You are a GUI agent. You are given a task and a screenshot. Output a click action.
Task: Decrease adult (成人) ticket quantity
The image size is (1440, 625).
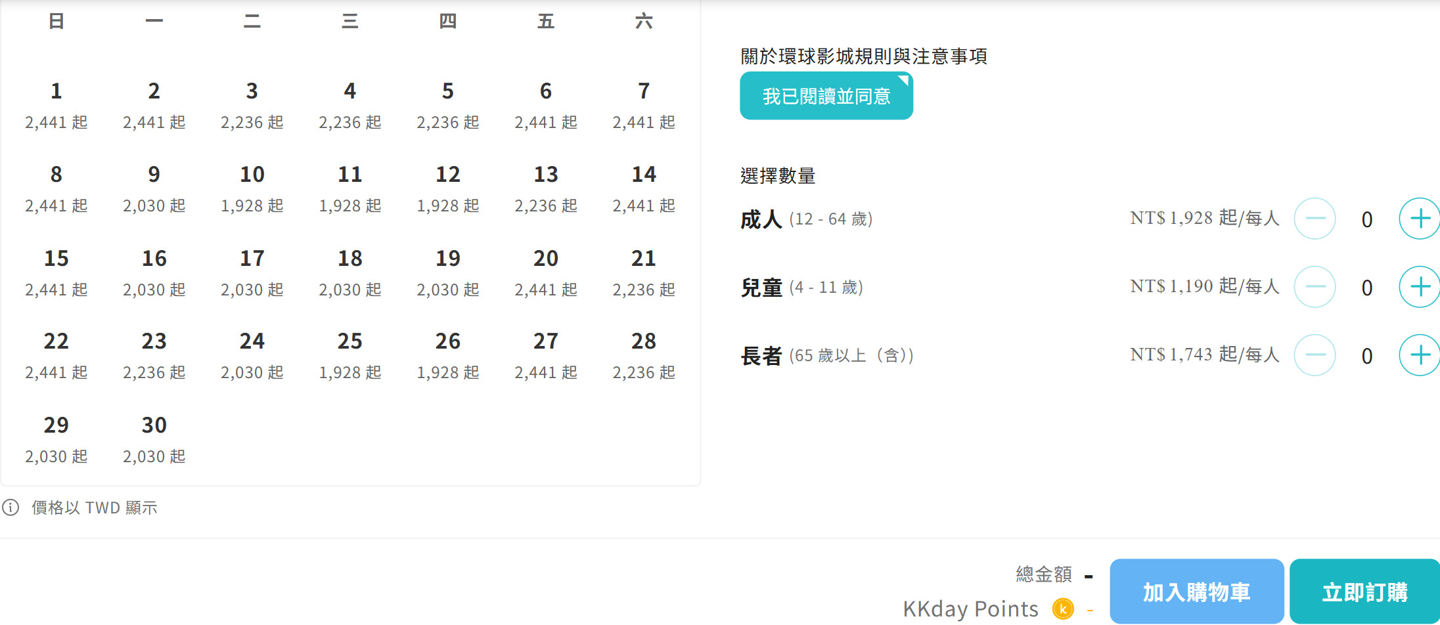(x=1315, y=219)
